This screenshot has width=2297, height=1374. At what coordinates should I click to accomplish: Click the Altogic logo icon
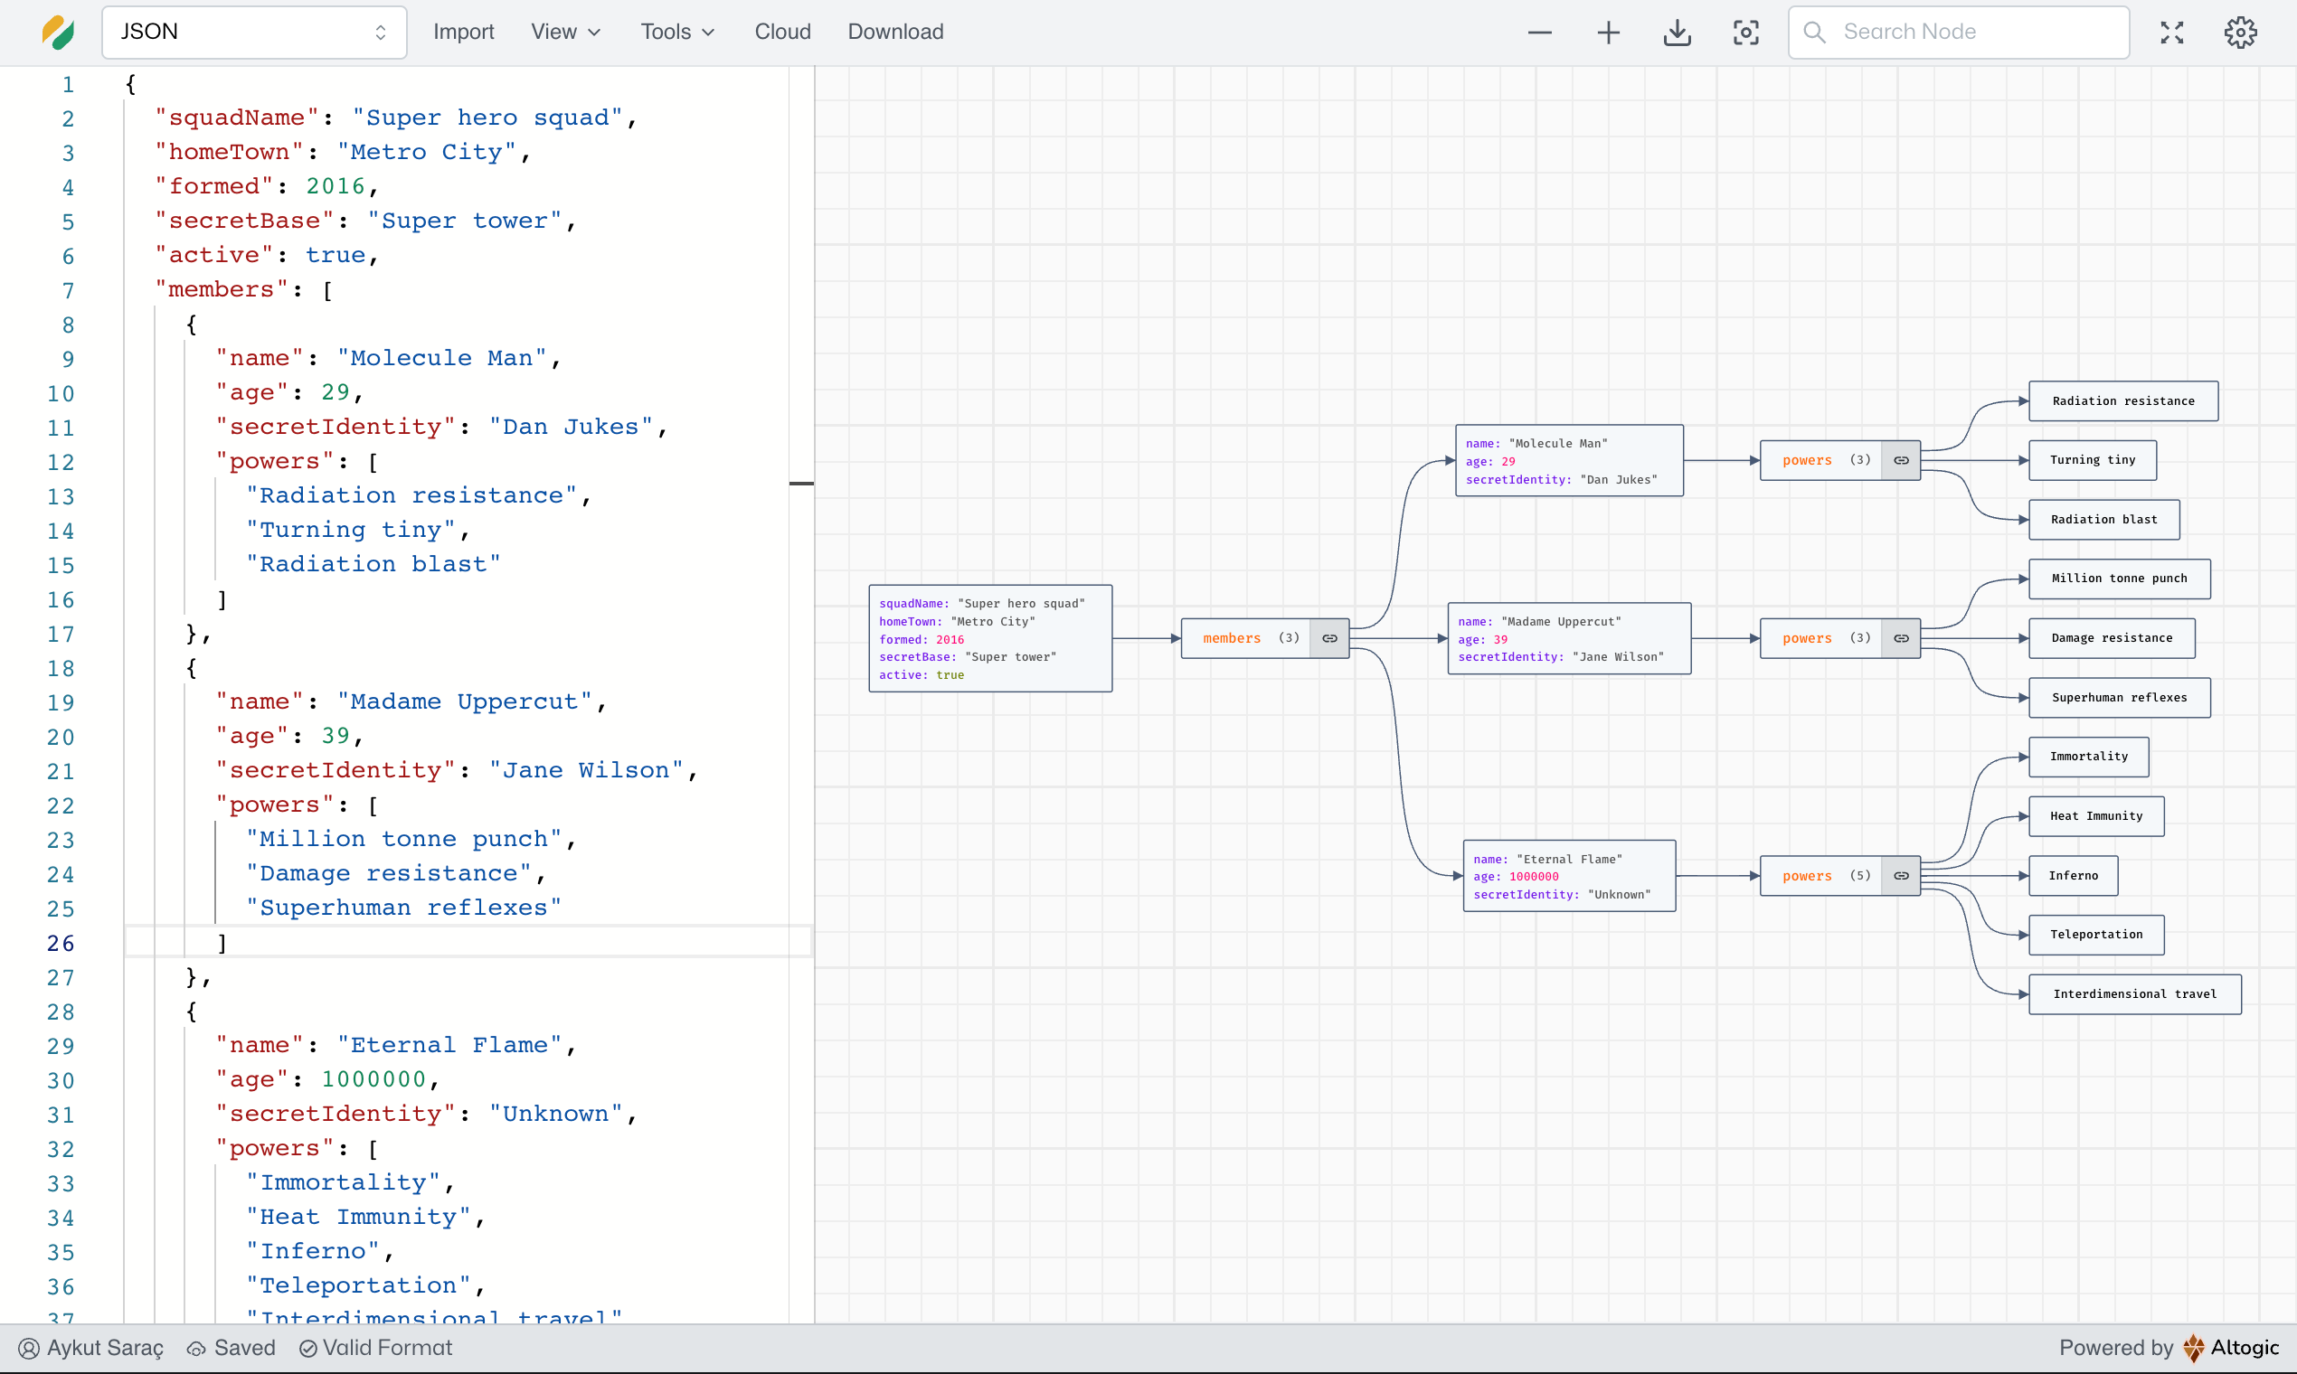[x=2192, y=1347]
